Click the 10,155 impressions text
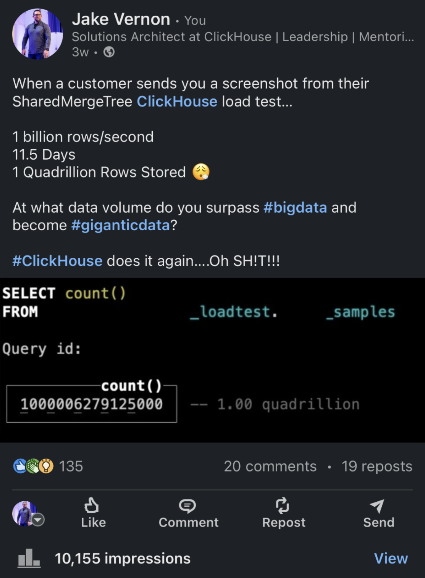This screenshot has width=425, height=578. pyautogui.click(x=123, y=559)
